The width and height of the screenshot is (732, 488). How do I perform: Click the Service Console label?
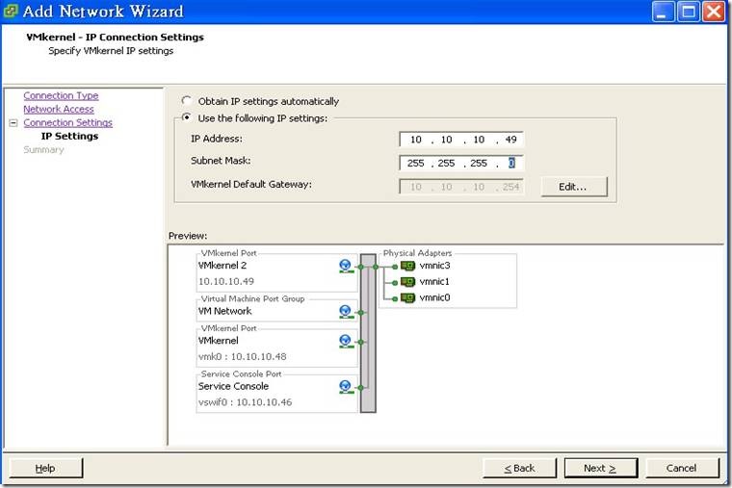[233, 386]
